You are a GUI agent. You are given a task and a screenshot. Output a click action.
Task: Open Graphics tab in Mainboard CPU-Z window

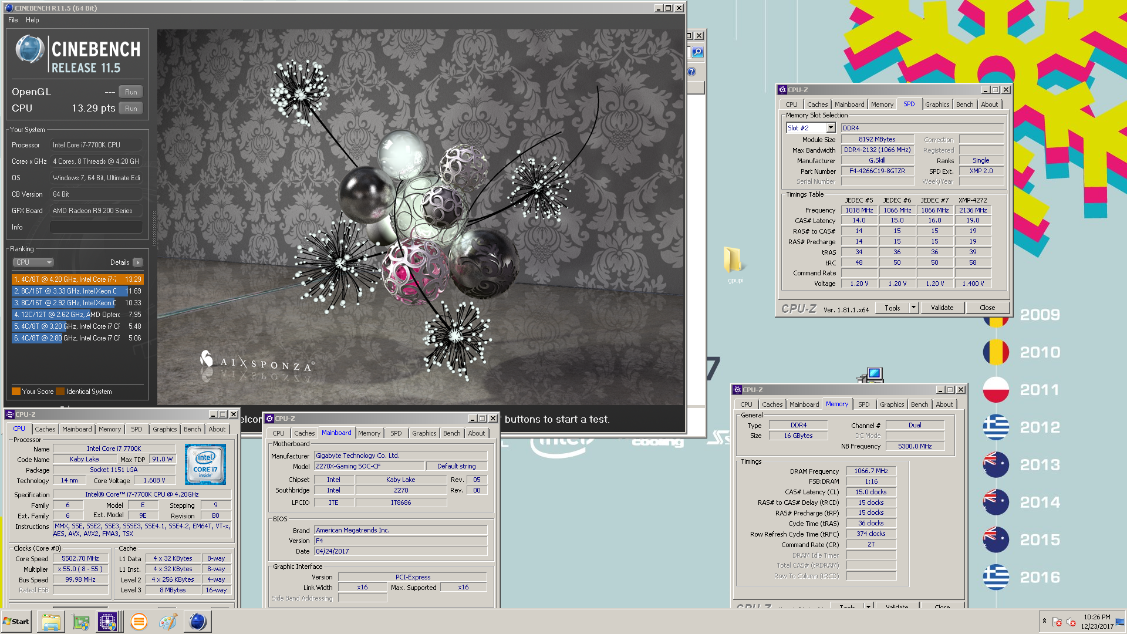click(424, 433)
